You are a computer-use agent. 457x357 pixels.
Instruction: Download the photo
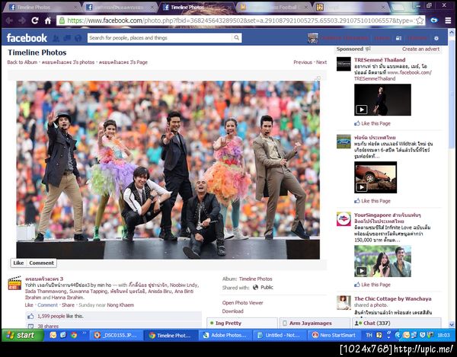(x=232, y=311)
